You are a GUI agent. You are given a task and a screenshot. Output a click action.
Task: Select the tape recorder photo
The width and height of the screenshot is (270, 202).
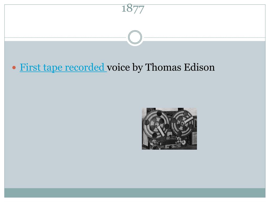pos(169,129)
